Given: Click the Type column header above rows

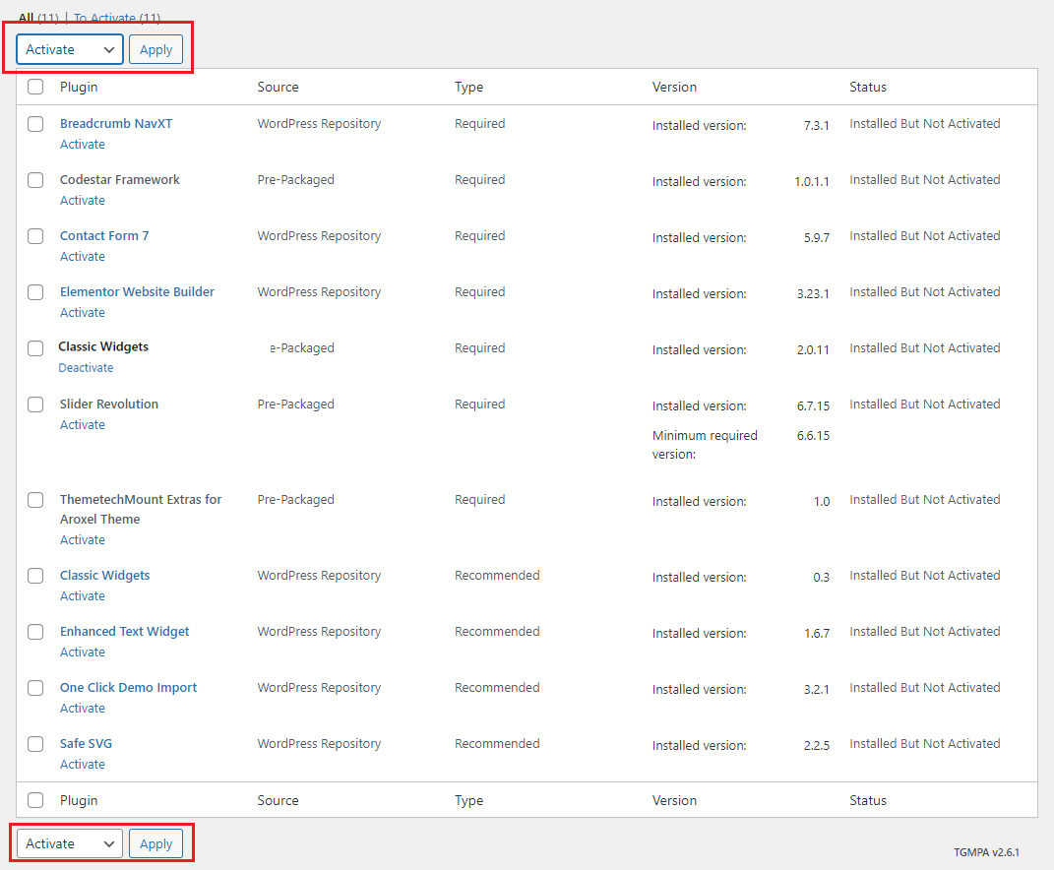Looking at the screenshot, I should [x=469, y=87].
